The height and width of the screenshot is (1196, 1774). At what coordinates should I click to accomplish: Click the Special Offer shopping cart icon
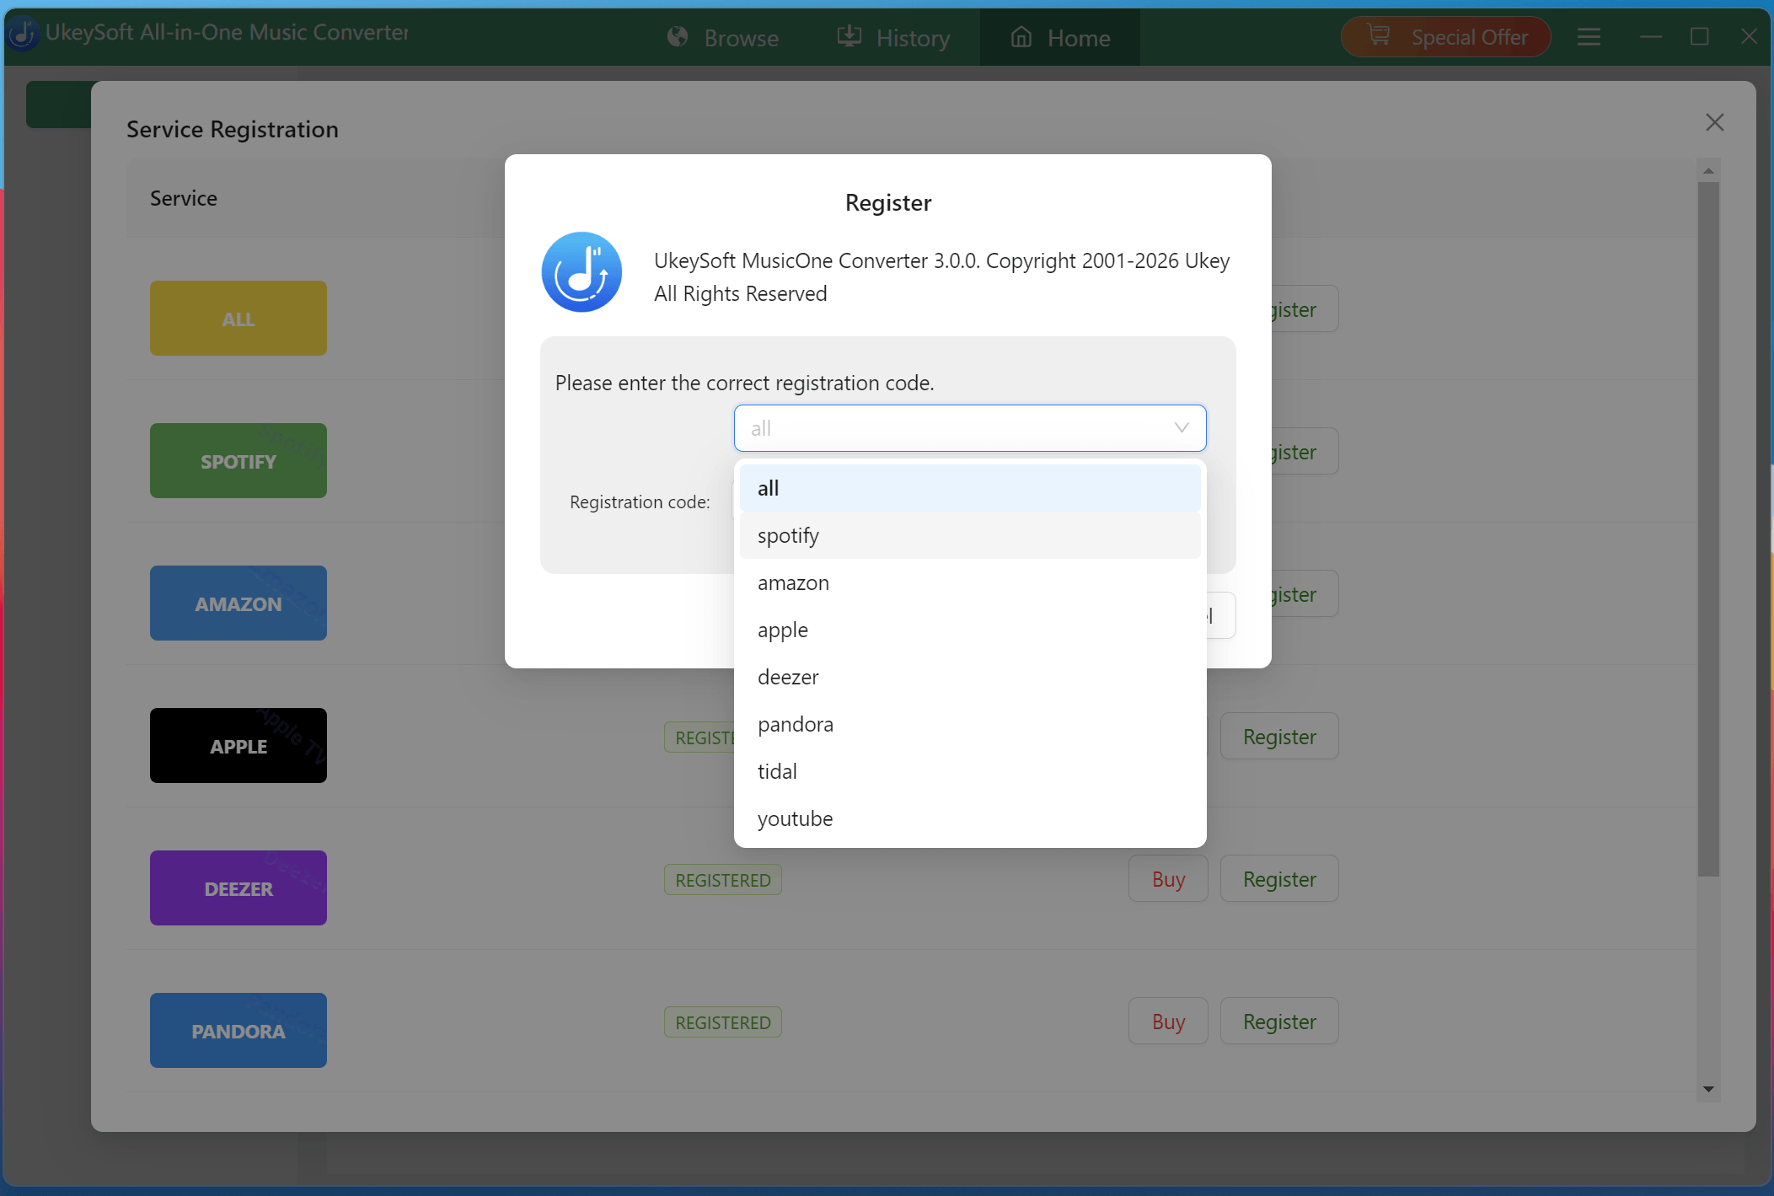pyautogui.click(x=1379, y=35)
